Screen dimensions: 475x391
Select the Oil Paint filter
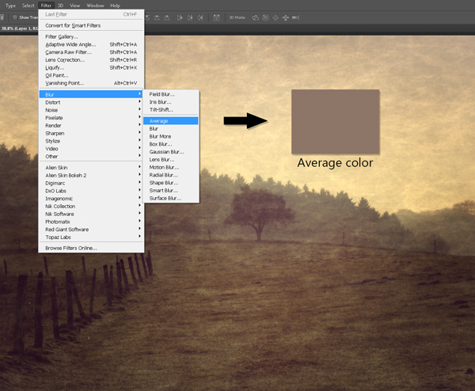pyautogui.click(x=91, y=75)
